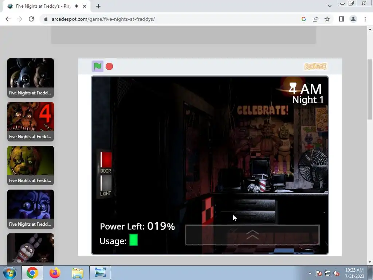
Task: Open File Explorer from the taskbar
Action: click(78, 273)
